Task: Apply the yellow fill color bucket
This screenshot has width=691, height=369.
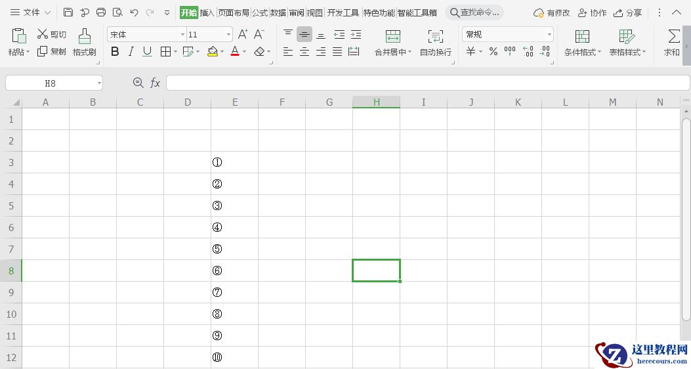Action: [213, 52]
